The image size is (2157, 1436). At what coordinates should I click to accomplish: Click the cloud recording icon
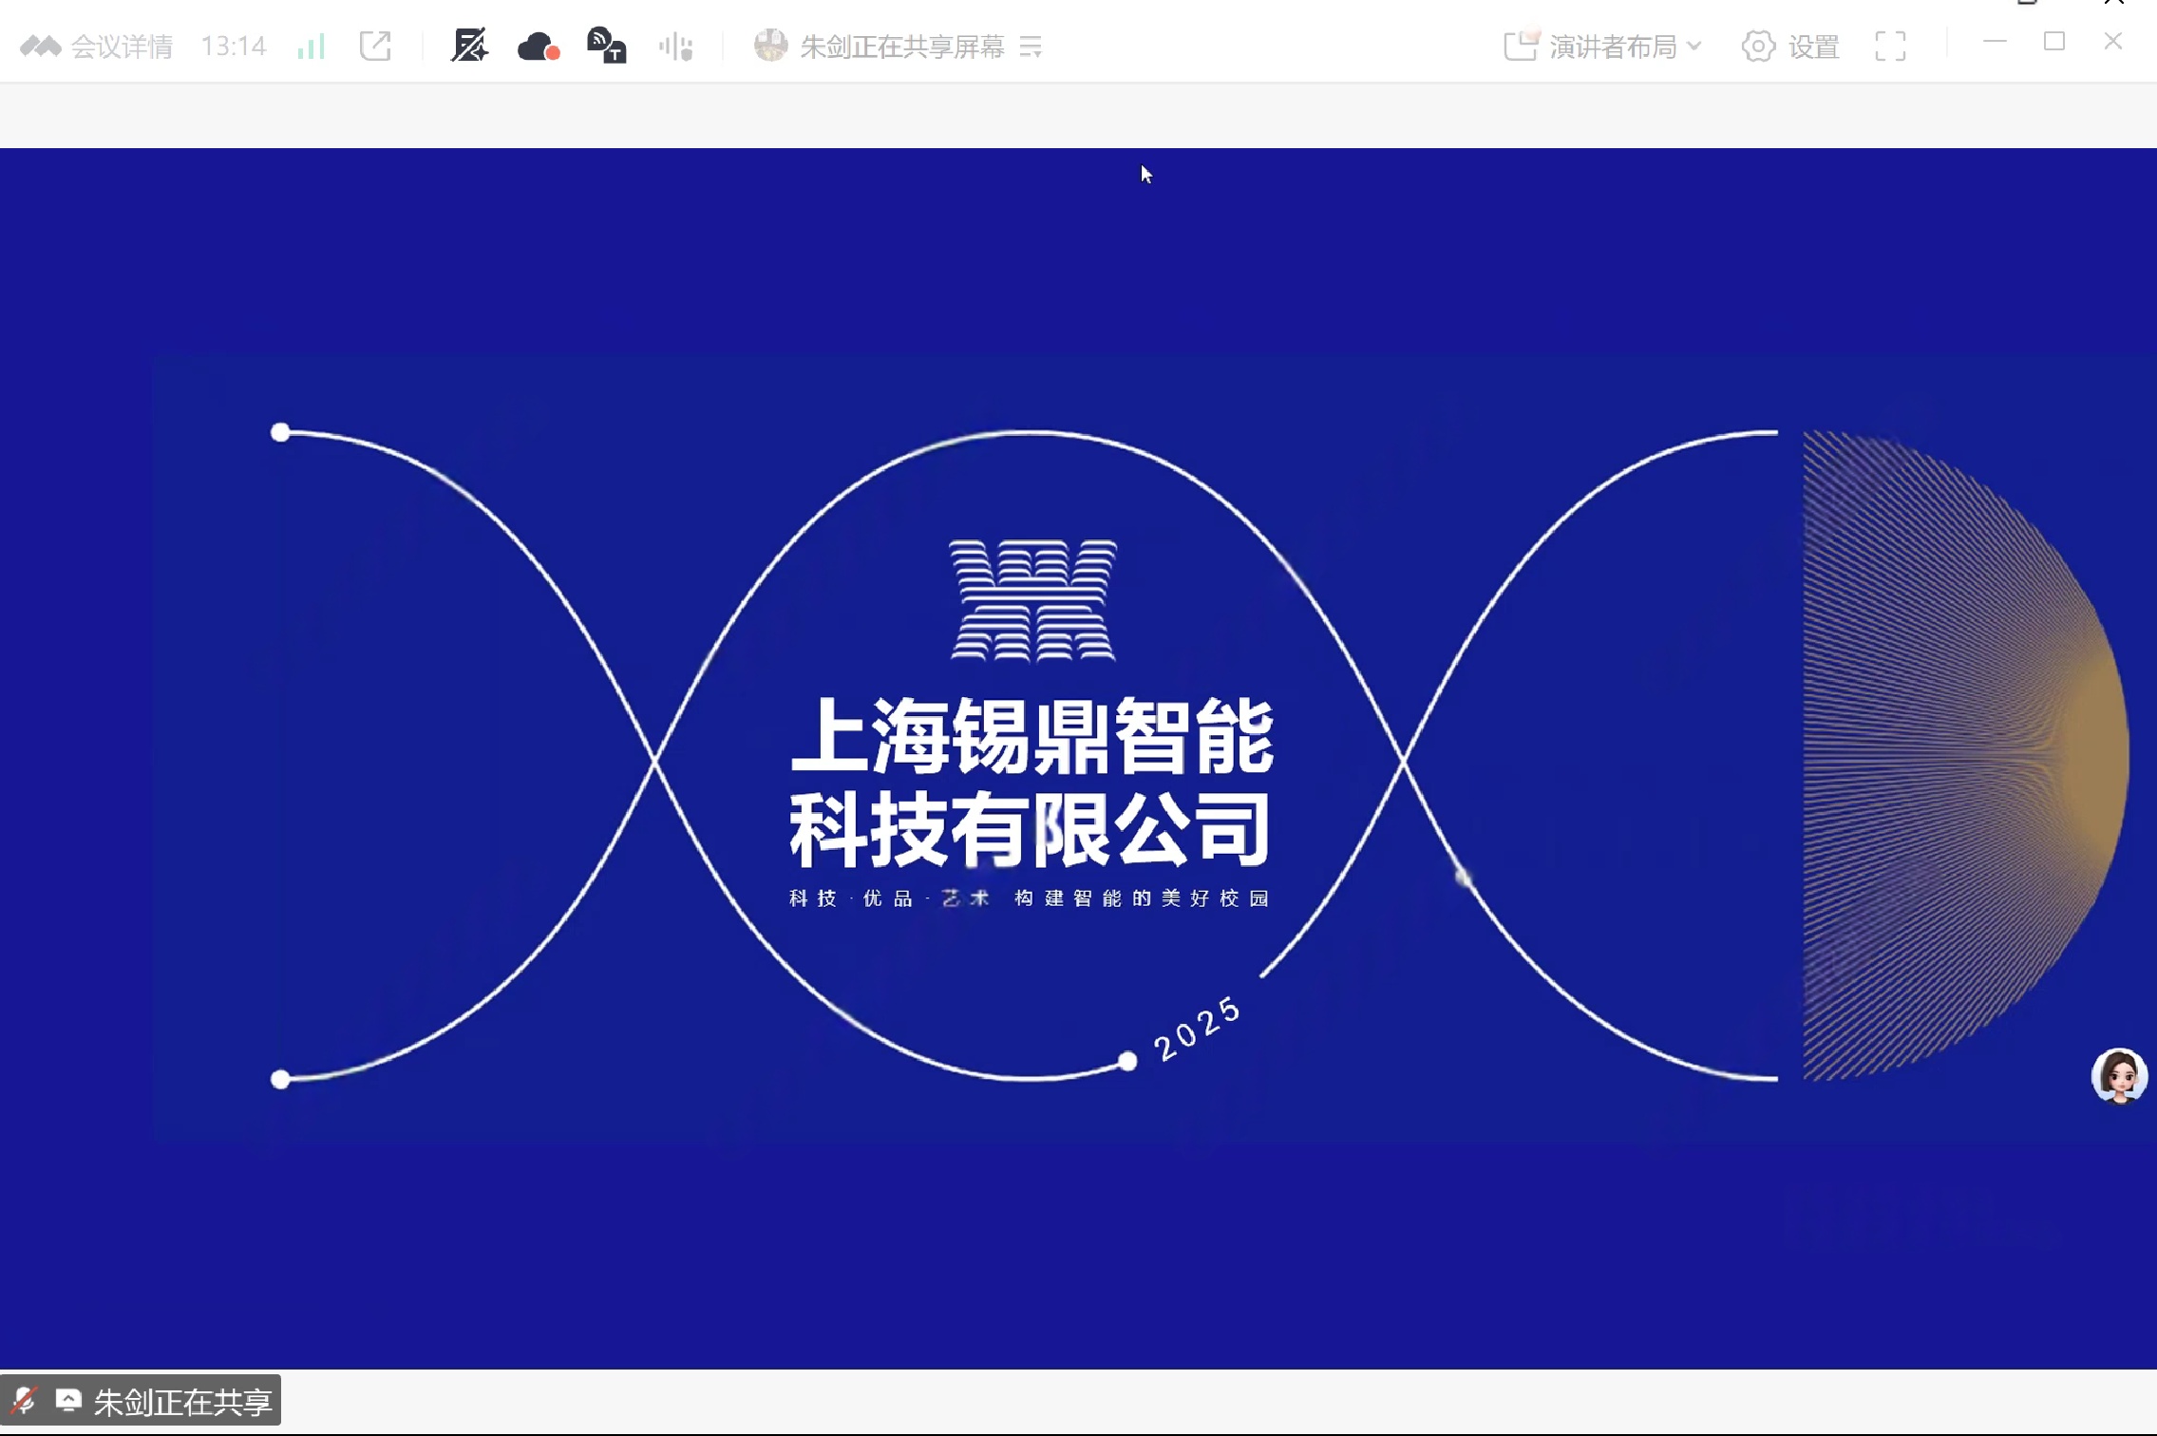click(x=538, y=47)
